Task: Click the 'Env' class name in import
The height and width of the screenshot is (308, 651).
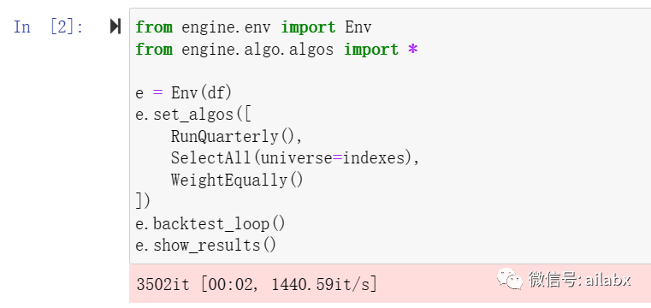Action: 358,27
